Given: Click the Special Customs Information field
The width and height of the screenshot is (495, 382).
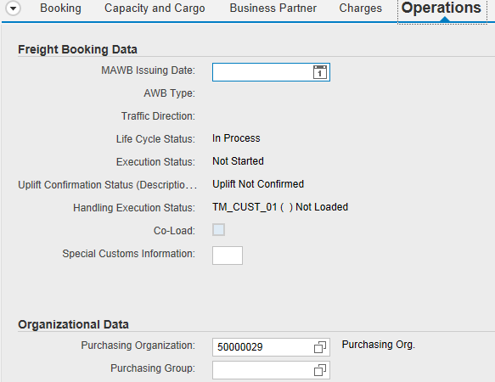Looking at the screenshot, I should [228, 256].
